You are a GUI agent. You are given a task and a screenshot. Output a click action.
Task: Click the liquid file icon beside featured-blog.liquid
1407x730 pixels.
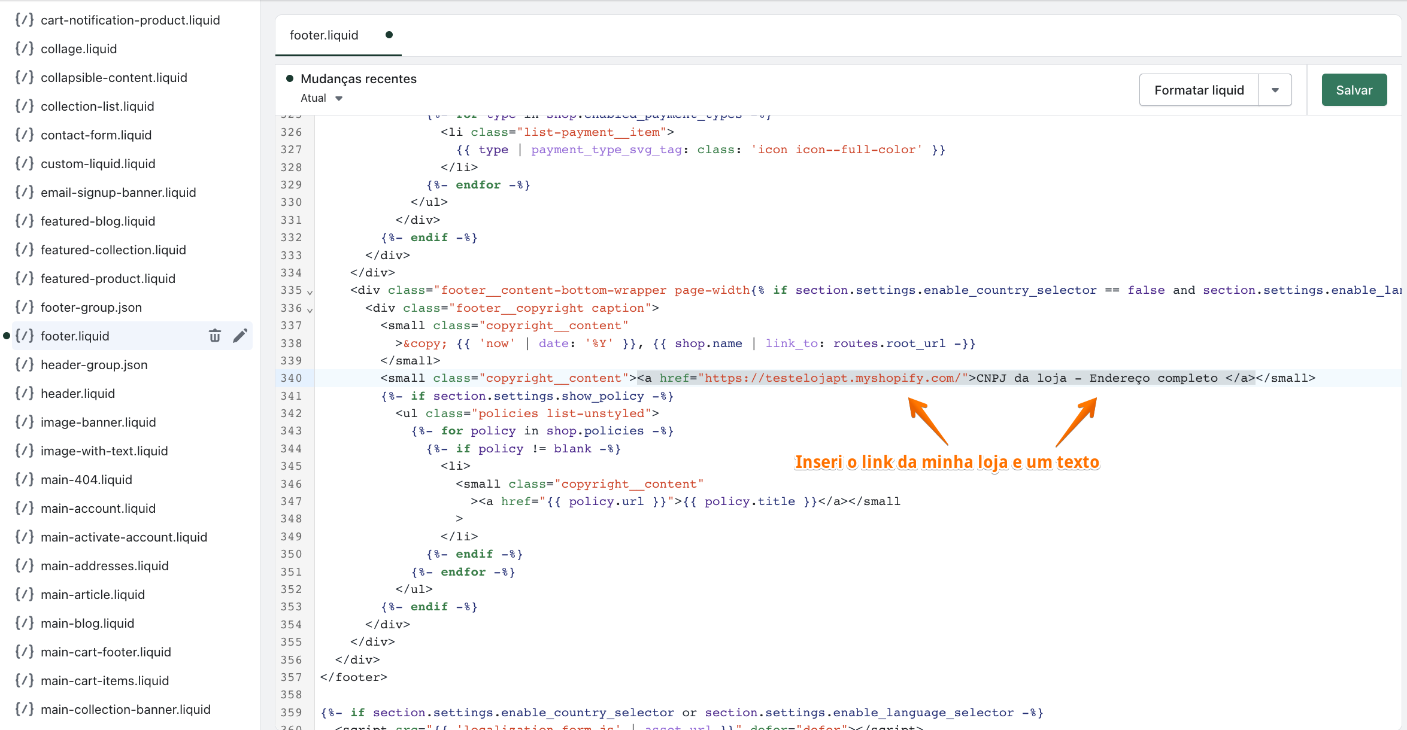pos(25,221)
